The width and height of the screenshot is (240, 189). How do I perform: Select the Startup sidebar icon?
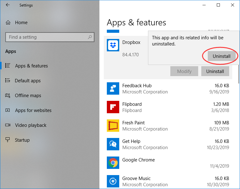(x=7, y=140)
